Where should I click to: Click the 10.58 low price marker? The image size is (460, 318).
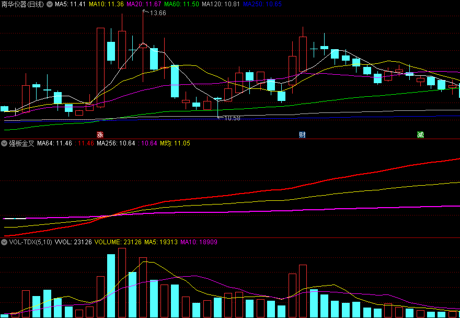[x=232, y=118]
